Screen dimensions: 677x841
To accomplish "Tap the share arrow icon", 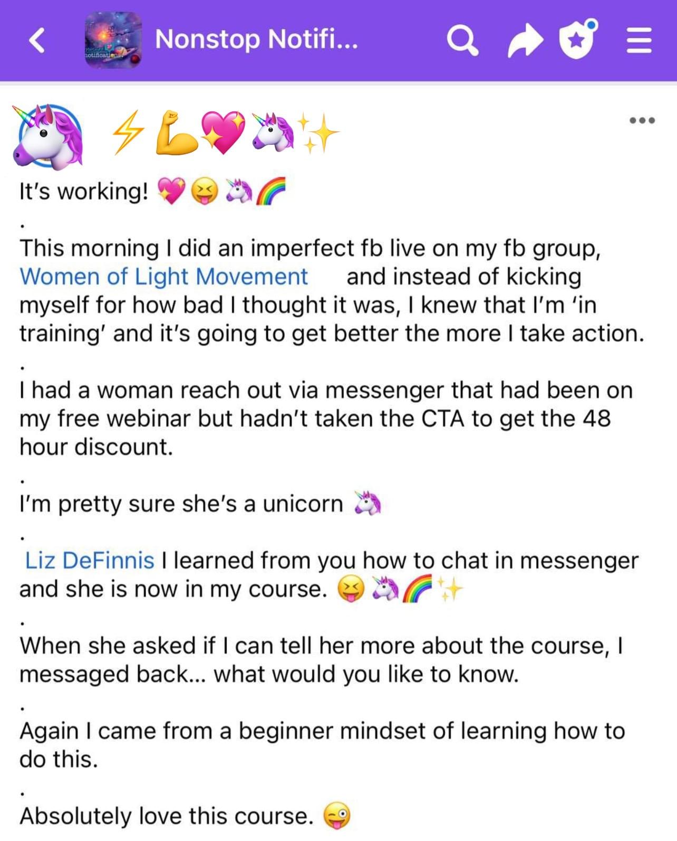I will click(x=525, y=41).
